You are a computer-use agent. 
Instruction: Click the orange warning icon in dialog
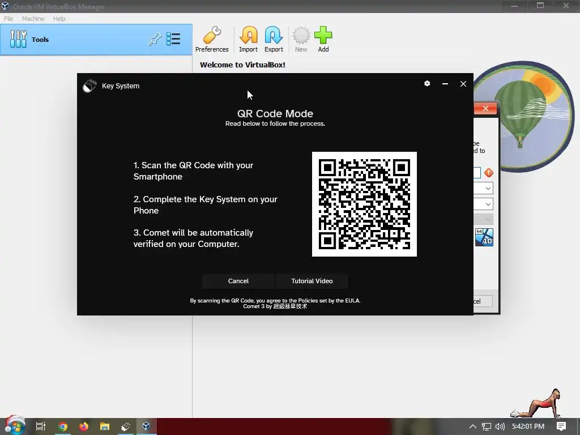pyautogui.click(x=489, y=173)
